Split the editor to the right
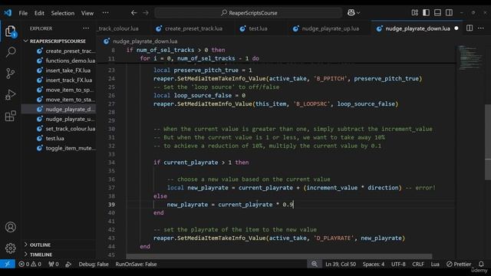 [x=470, y=28]
